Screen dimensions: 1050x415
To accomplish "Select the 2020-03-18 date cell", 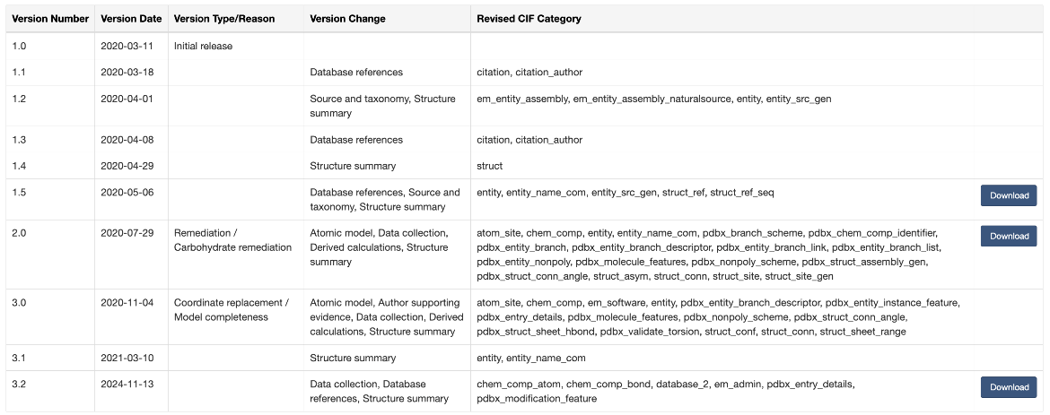I will [127, 72].
